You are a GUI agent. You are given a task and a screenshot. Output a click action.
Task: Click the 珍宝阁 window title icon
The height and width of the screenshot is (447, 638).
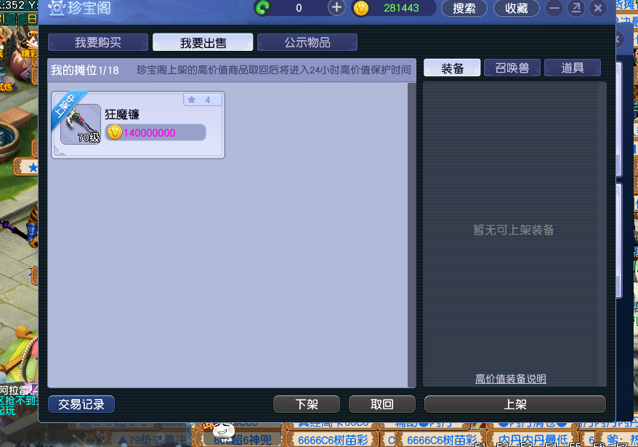[x=57, y=8]
